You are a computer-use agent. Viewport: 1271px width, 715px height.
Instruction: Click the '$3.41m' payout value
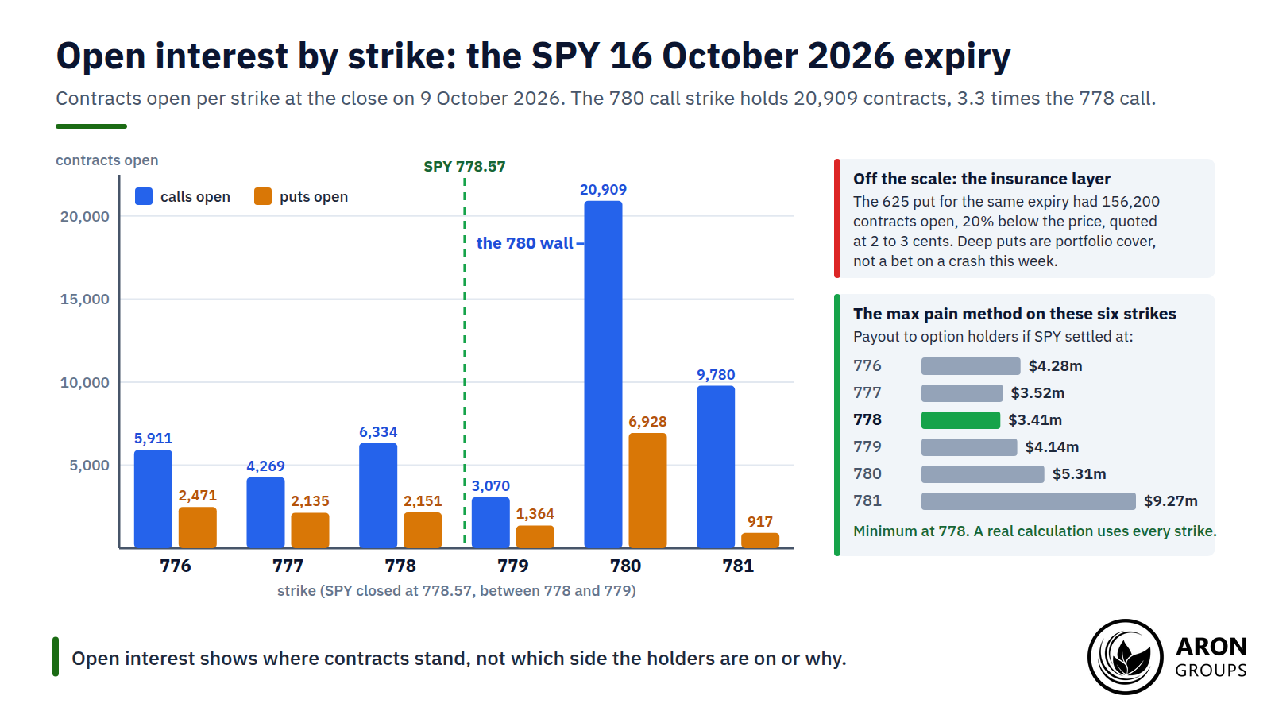(x=1035, y=420)
